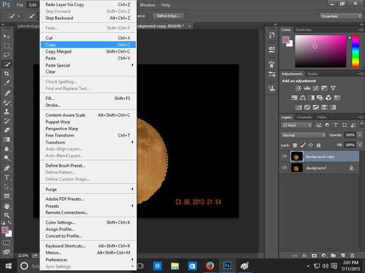The width and height of the screenshot is (365, 273).
Task: Click the Refine Edge button
Action: [168, 16]
